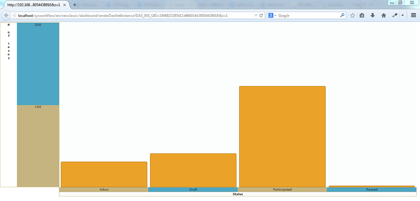420x201 pixels.
Task: Expand the URL history dropdown arrow
Action: 256,15
